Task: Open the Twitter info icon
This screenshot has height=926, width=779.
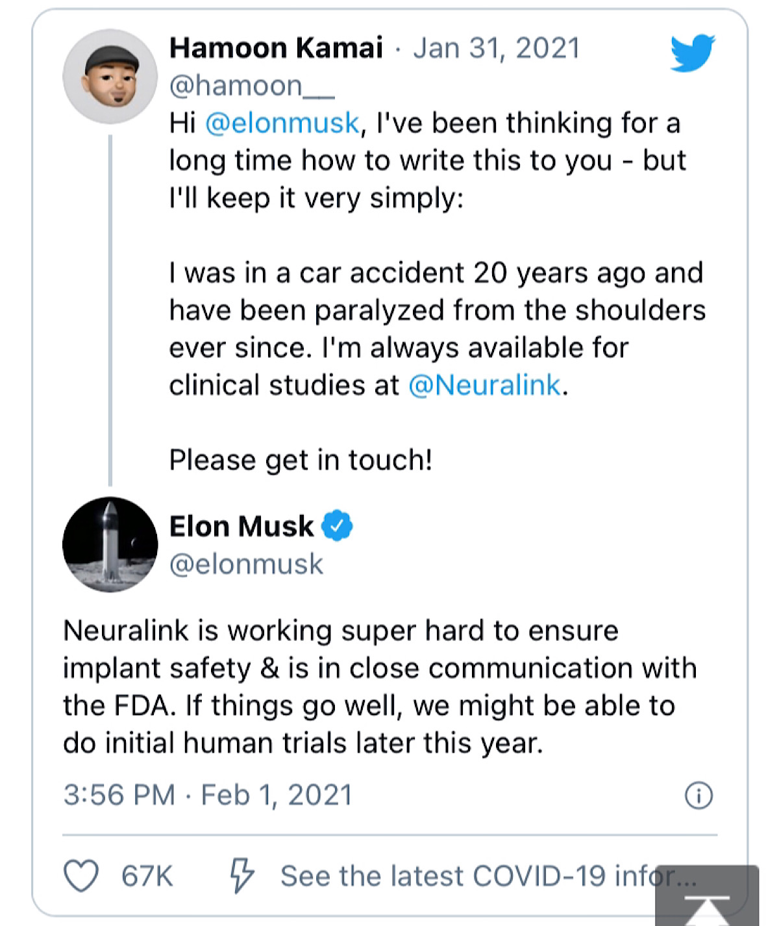Action: click(x=699, y=795)
